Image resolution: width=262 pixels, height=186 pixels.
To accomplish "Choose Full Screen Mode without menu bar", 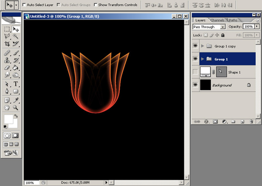I will [x=17, y=144].
